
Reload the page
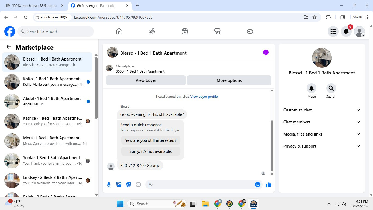[x=26, y=17]
